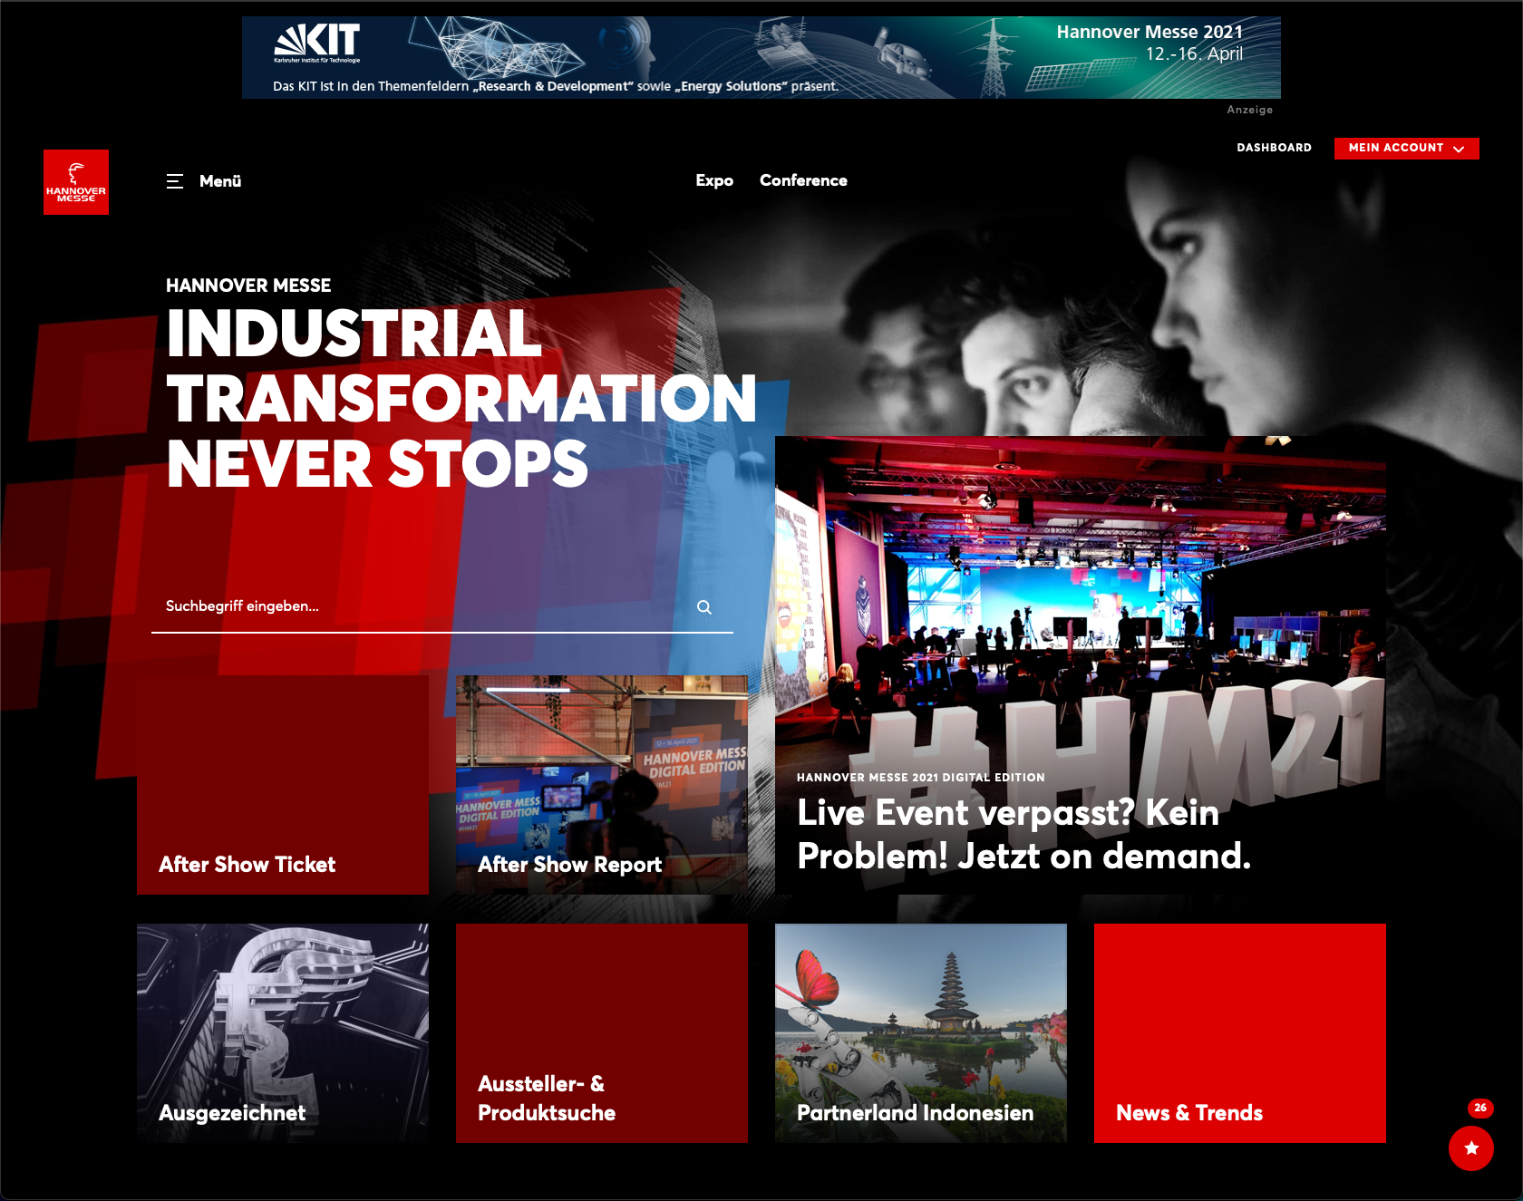
Task: Click the 26 notification badge
Action: coord(1479,1108)
